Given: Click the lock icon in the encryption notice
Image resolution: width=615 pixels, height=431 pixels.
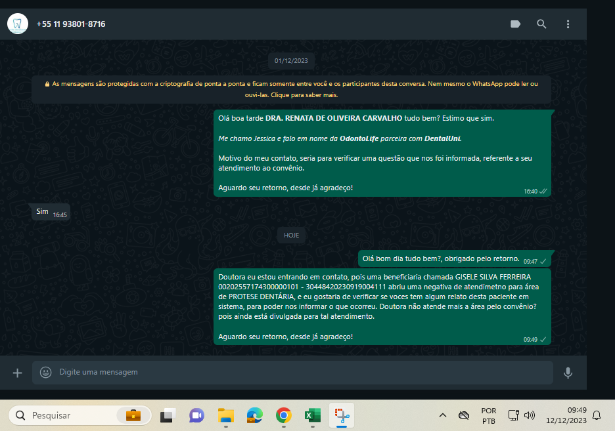Looking at the screenshot, I should point(47,84).
